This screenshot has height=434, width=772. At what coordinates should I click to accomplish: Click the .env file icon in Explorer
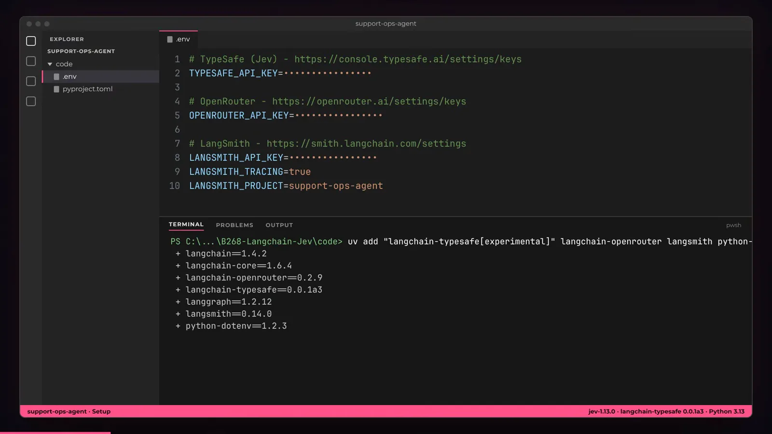click(56, 77)
